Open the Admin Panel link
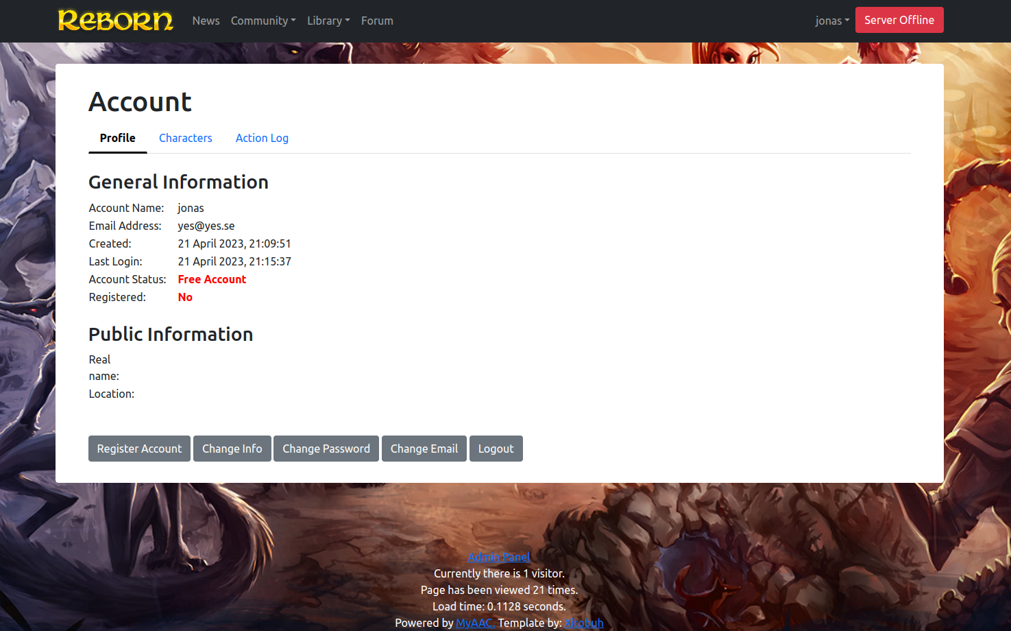1011x631 pixels. click(499, 556)
